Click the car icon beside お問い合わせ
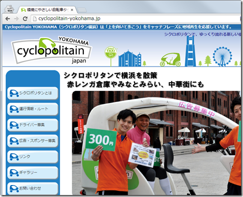The width and height of the screenshot is (243, 197). click(x=14, y=188)
